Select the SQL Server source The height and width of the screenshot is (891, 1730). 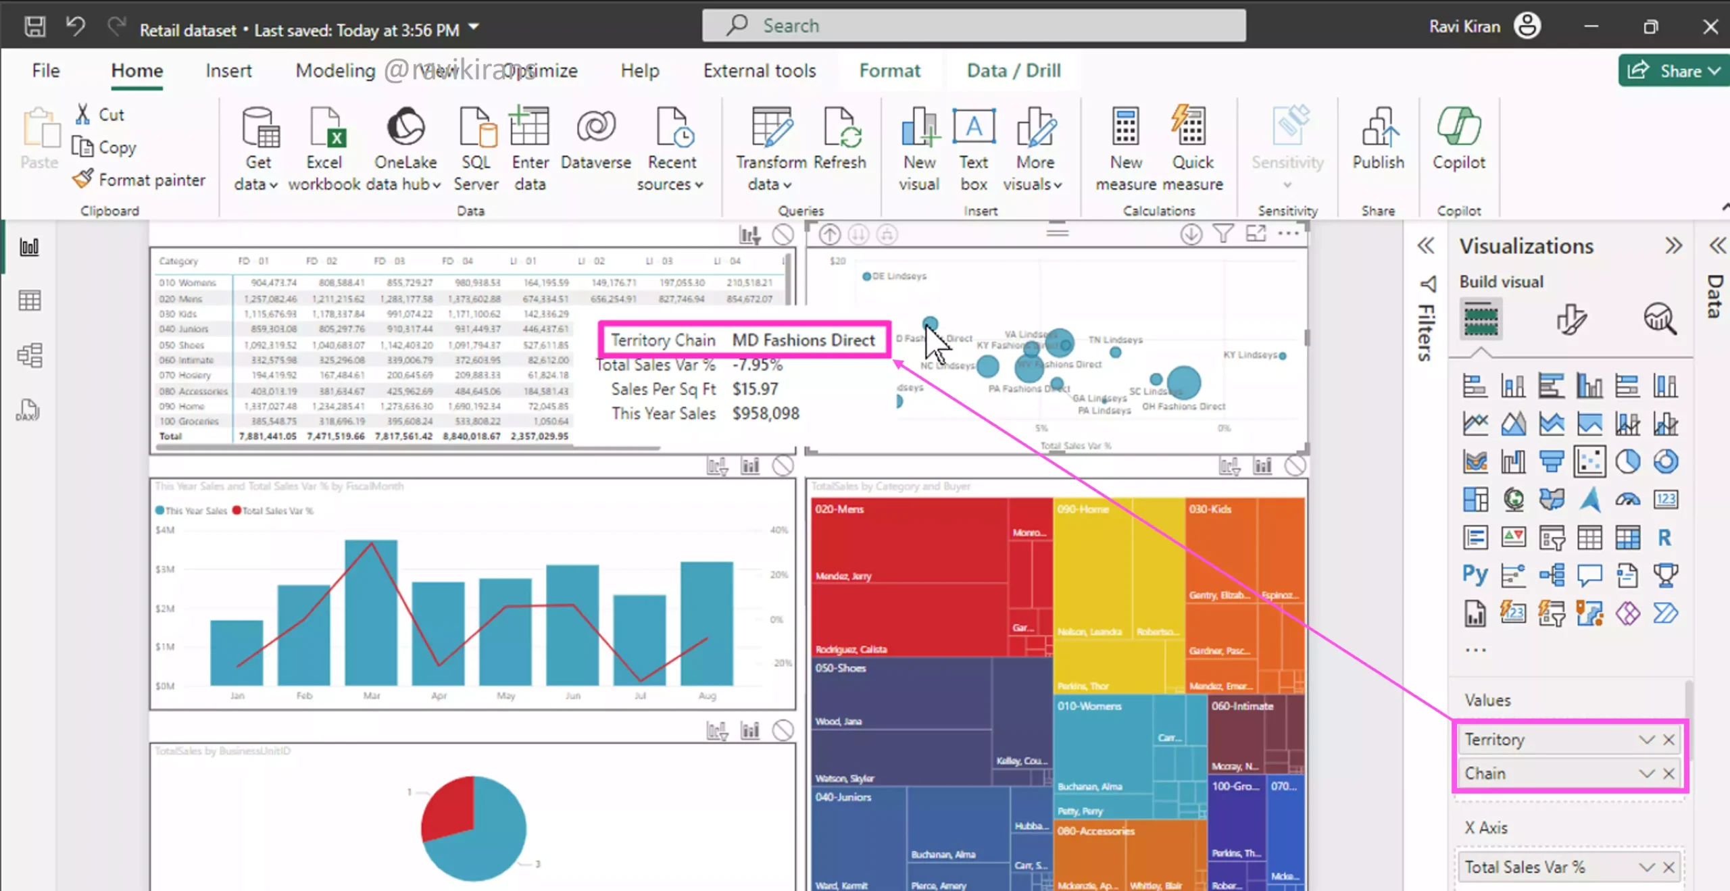(x=476, y=149)
